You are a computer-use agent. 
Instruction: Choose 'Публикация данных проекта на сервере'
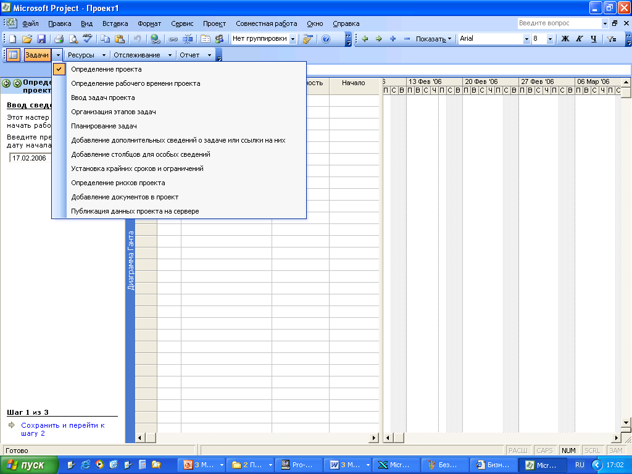pyautogui.click(x=180, y=211)
